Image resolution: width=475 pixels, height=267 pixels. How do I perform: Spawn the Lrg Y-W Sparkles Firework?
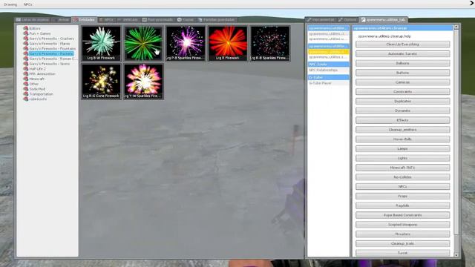(143, 82)
